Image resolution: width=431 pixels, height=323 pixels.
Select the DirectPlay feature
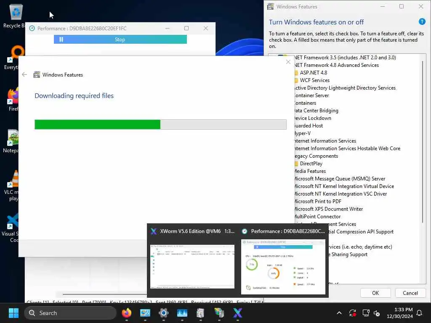tap(311, 164)
